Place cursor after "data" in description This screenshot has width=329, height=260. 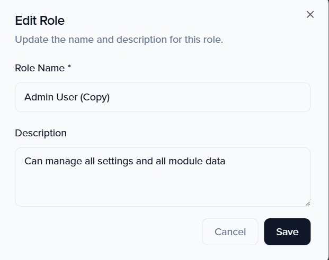226,161
